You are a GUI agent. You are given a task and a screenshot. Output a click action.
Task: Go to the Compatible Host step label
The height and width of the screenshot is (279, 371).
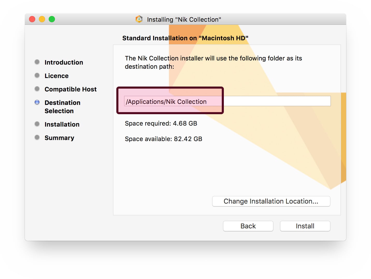(x=70, y=89)
